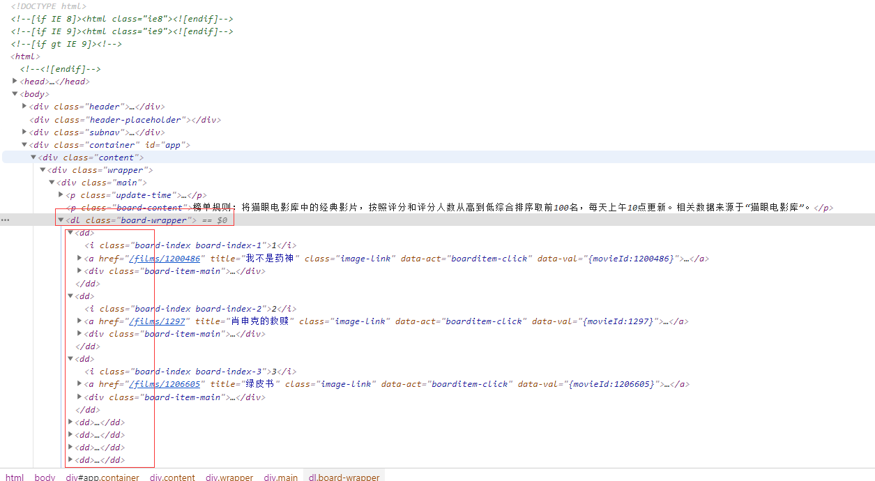Open the three-dot actions beside board-wrapper
The width and height of the screenshot is (875, 481).
(x=6, y=220)
